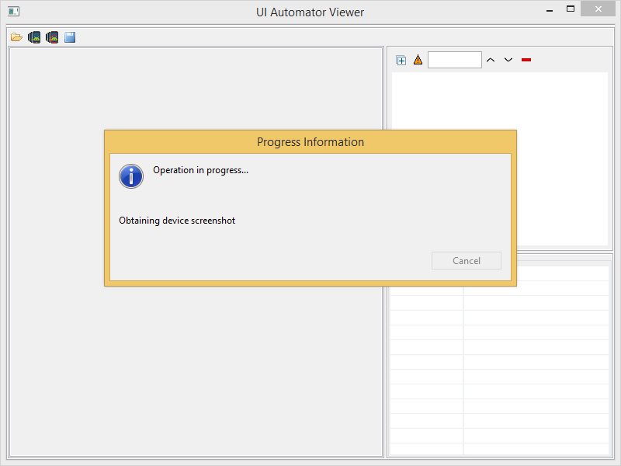The height and width of the screenshot is (466, 621).
Task: Focus the hierarchy search text field
Action: 455,60
